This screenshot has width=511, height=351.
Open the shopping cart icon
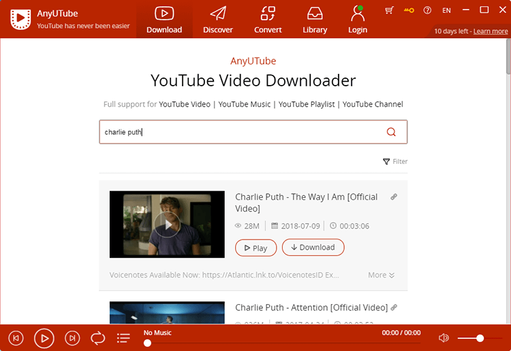(389, 10)
